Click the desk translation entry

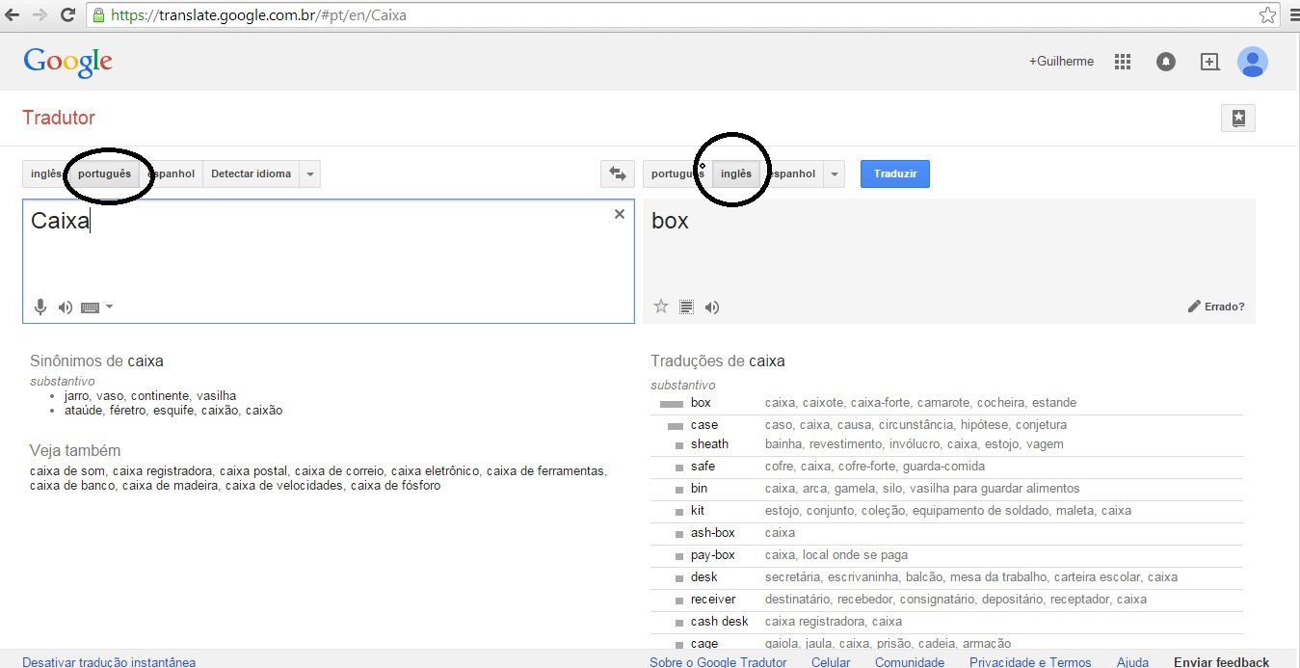point(704,577)
